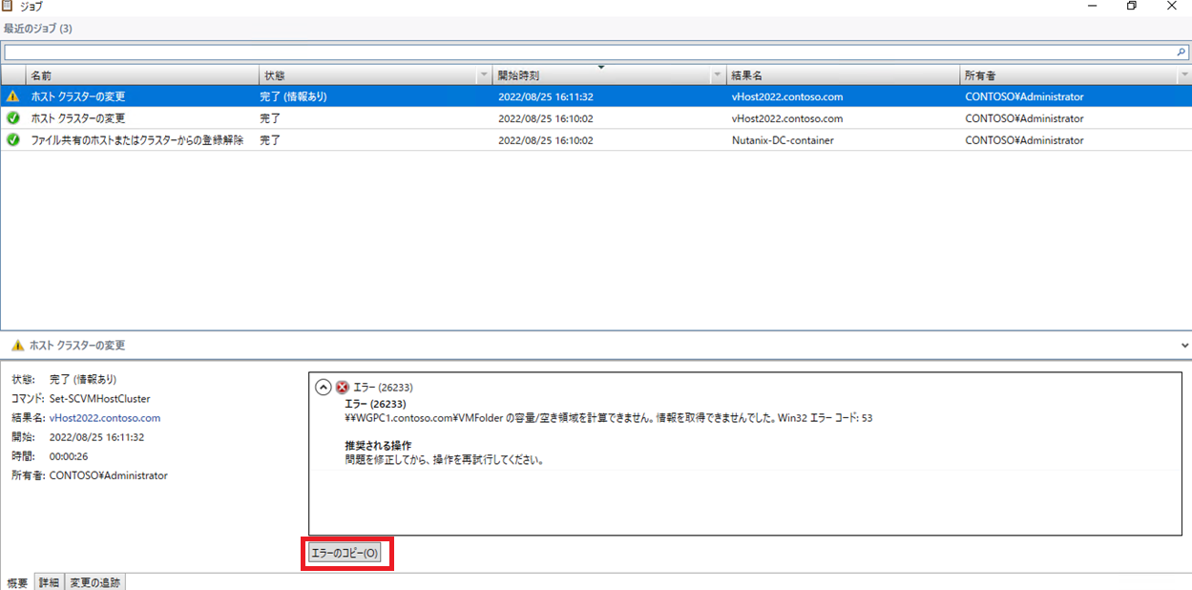Open the 変更の追跡 tab
1192x590 pixels.
click(x=94, y=582)
